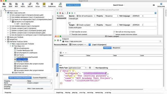The width and height of the screenshot is (167, 94).
Task: Expand Get a project resource
Action: point(8,15)
